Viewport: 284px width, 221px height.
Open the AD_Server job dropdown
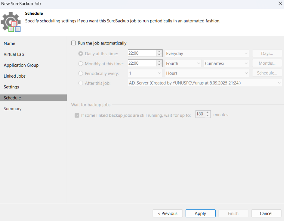click(205, 83)
